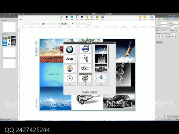Click the blue info icon in the toolbar
179x134 pixels.
[151, 17]
